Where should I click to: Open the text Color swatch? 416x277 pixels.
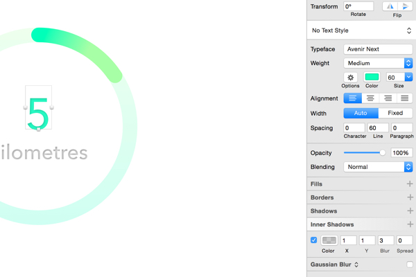[x=372, y=77]
